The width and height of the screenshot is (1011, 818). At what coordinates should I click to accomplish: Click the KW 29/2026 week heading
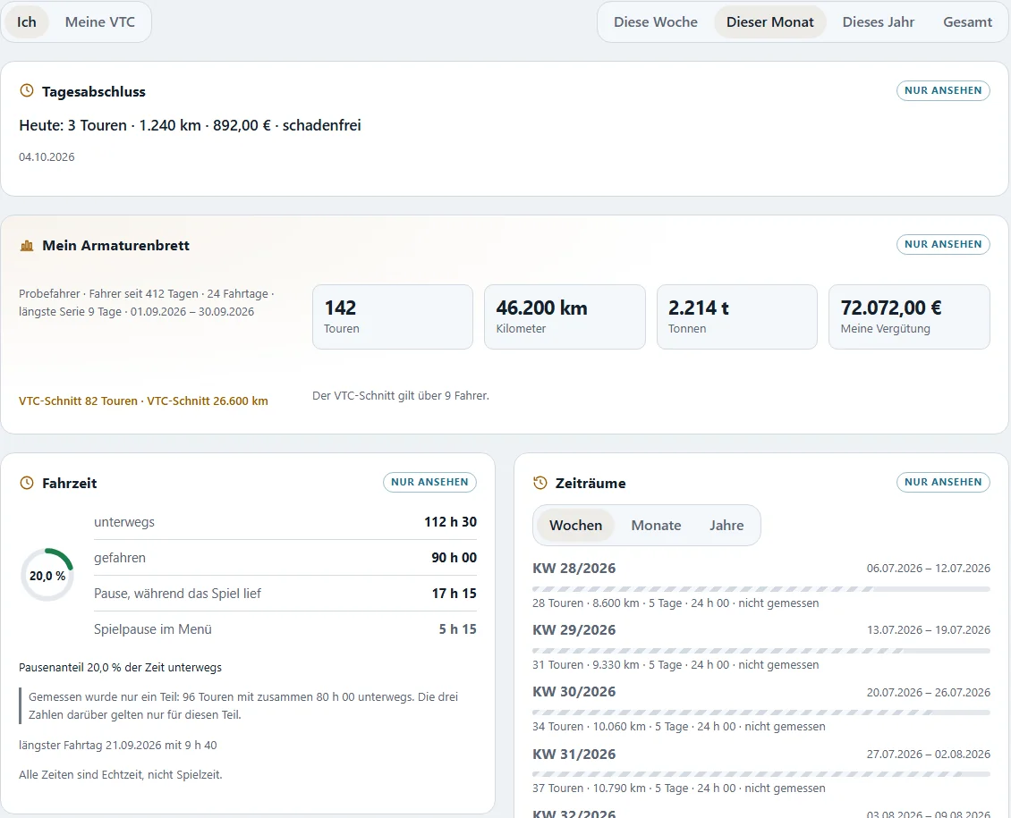pos(573,630)
